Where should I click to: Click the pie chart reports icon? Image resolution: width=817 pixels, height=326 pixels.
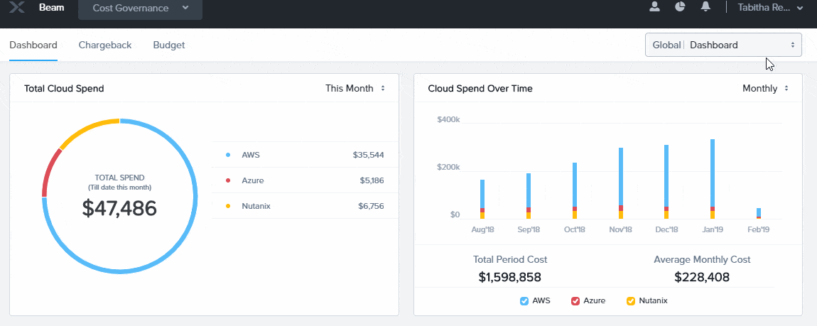click(680, 7)
